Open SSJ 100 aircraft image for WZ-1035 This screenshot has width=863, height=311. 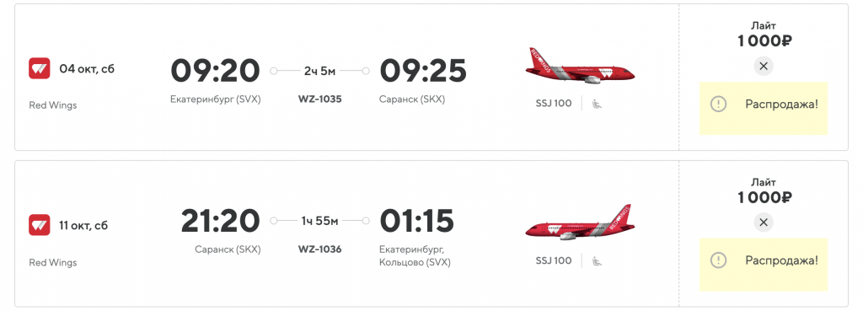(580, 66)
